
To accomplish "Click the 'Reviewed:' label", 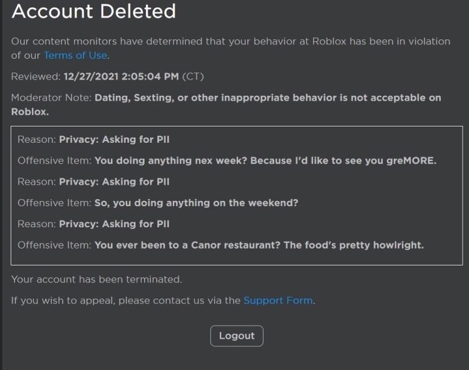I will pos(36,77).
